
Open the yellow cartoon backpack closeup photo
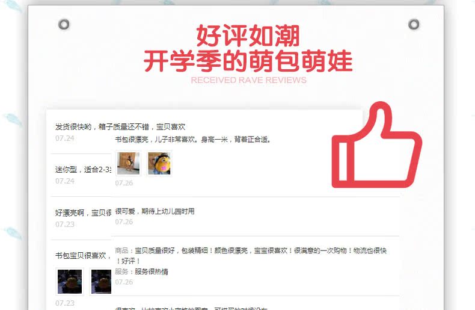coord(159,163)
